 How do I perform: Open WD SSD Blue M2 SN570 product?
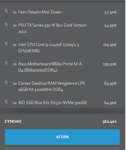tap(52, 103)
